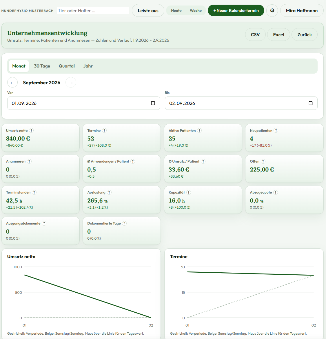This screenshot has width=326, height=339.
Task: Toggle the sidebar with Leiste aus
Action: [x=148, y=10]
